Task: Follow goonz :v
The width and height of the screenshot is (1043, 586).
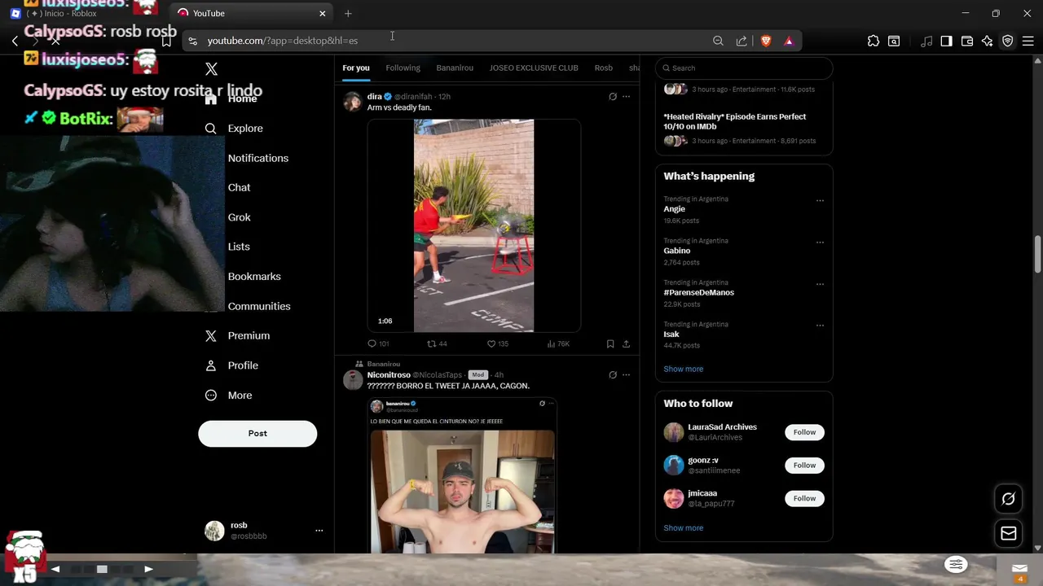Action: tap(805, 466)
